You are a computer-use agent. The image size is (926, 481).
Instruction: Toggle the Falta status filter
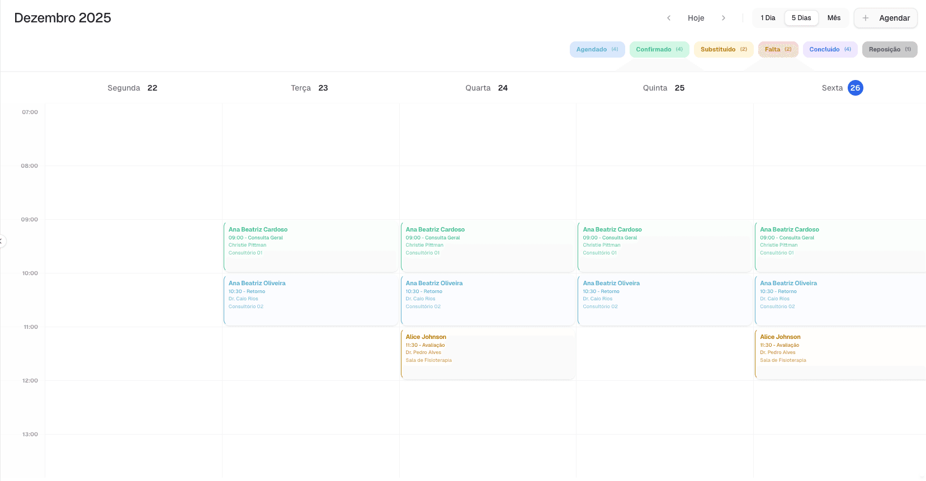778,49
